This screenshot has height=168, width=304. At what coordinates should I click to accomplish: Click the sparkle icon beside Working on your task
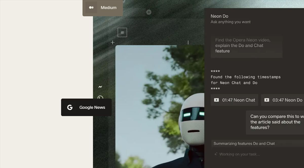216,154
